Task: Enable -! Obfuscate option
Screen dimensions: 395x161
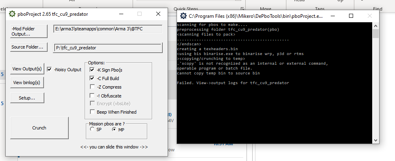Action: [92, 95]
